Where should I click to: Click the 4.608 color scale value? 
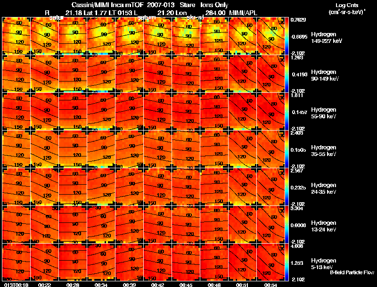pyautogui.click(x=297, y=246)
